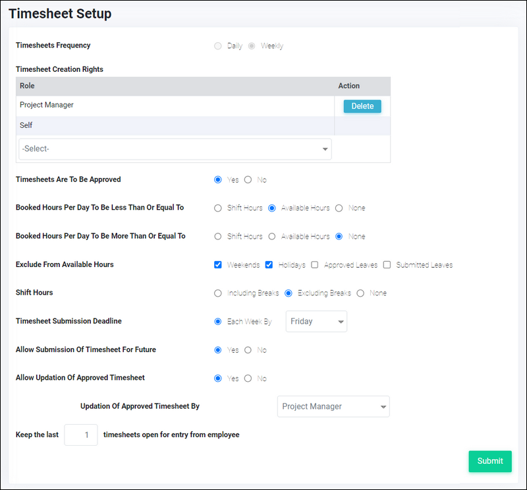
Task: Uncheck the Weekends checkbox
Action: click(x=218, y=264)
